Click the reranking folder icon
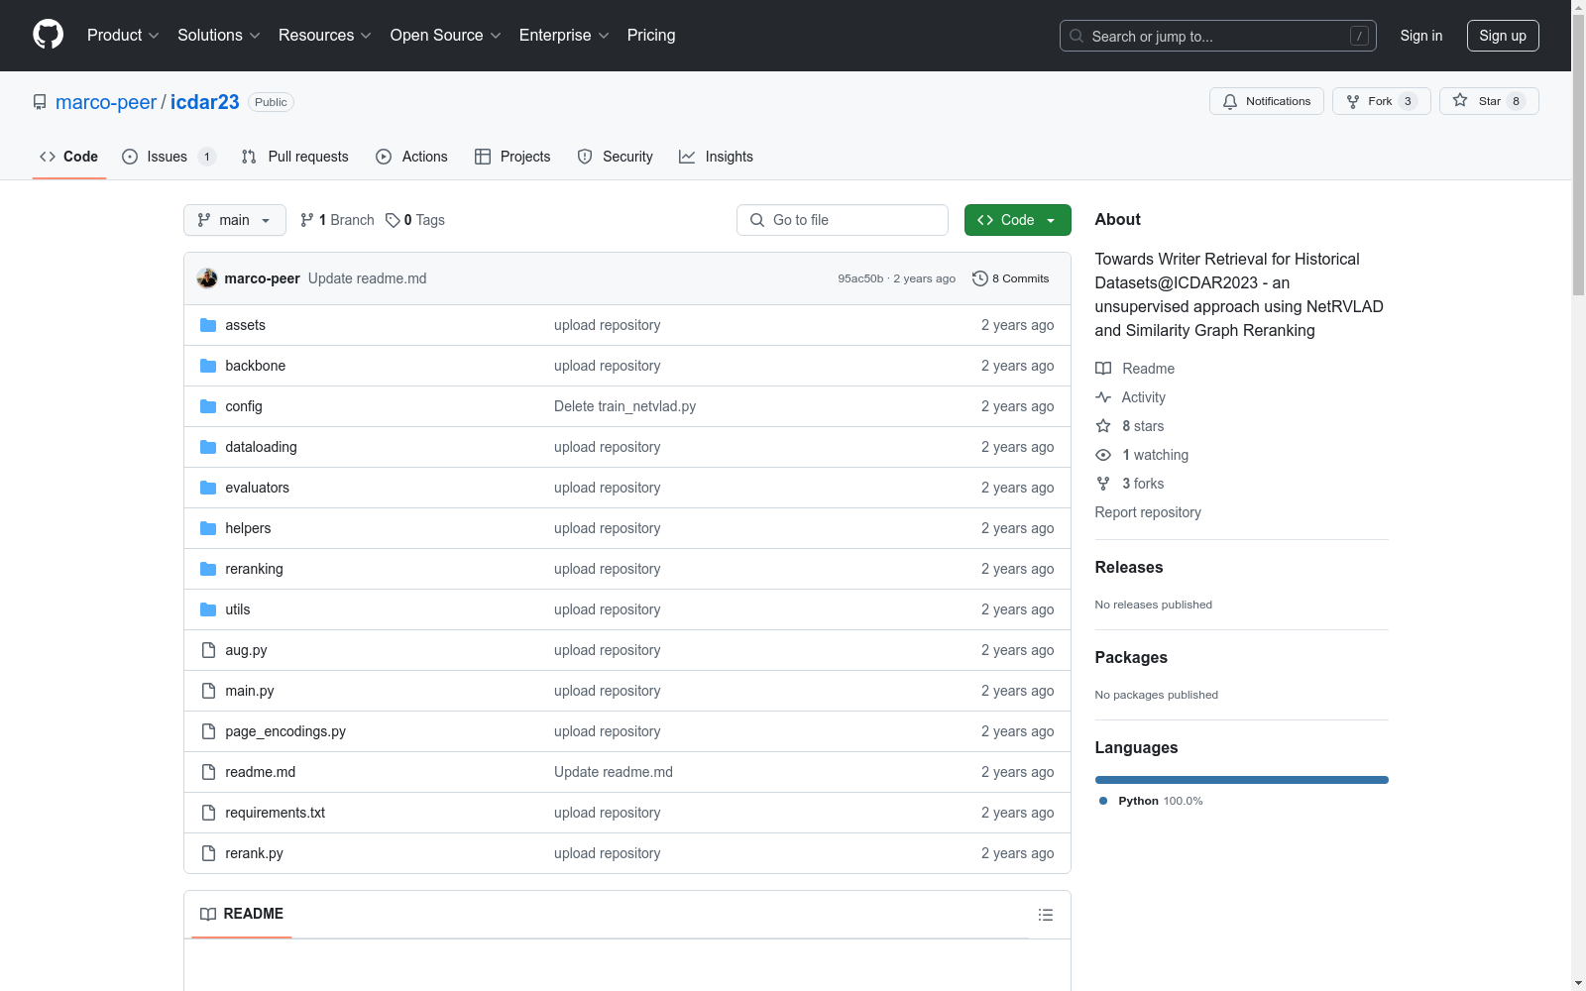 click(208, 569)
